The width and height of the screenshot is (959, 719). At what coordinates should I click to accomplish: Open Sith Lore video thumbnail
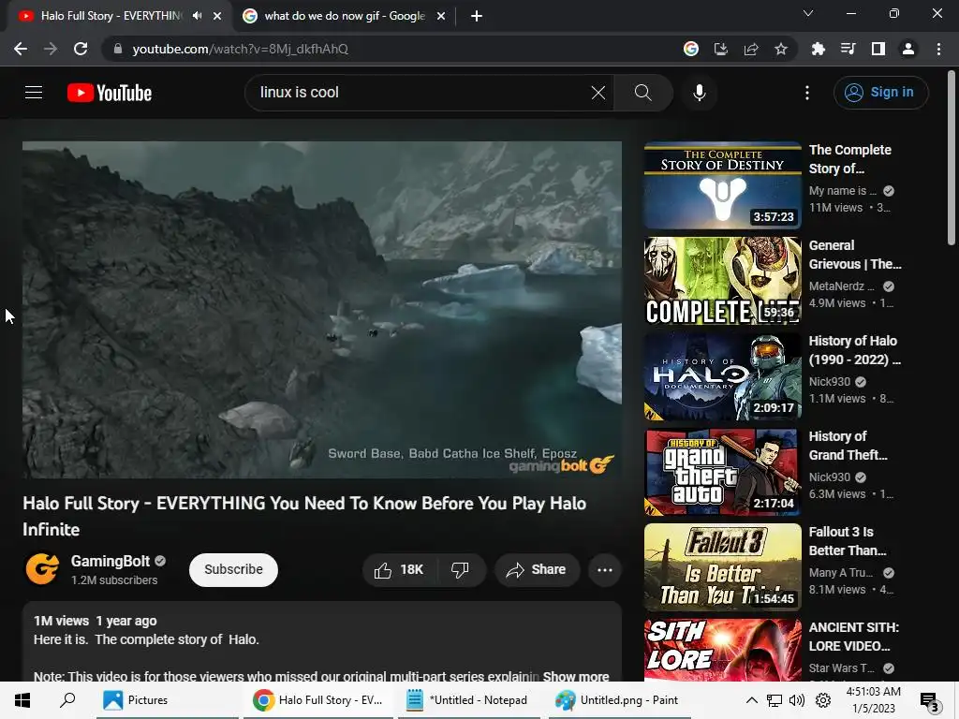[722, 650]
